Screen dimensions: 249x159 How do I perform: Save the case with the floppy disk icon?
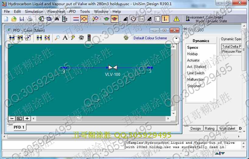(x=22, y=19)
